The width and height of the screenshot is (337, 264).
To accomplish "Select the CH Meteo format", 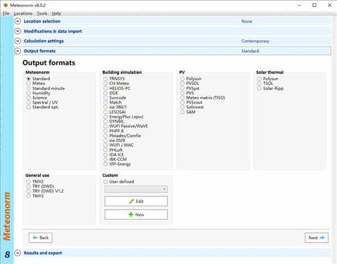I will (x=116, y=84).
